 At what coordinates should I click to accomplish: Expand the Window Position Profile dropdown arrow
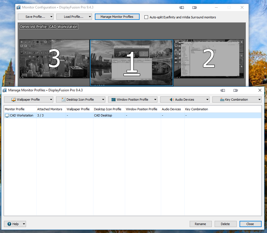[x=155, y=100]
